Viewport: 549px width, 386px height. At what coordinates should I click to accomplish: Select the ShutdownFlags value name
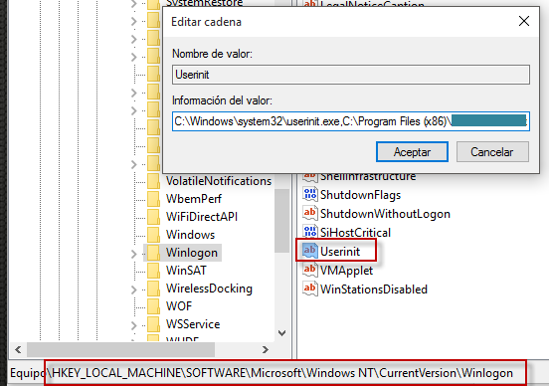(x=360, y=195)
